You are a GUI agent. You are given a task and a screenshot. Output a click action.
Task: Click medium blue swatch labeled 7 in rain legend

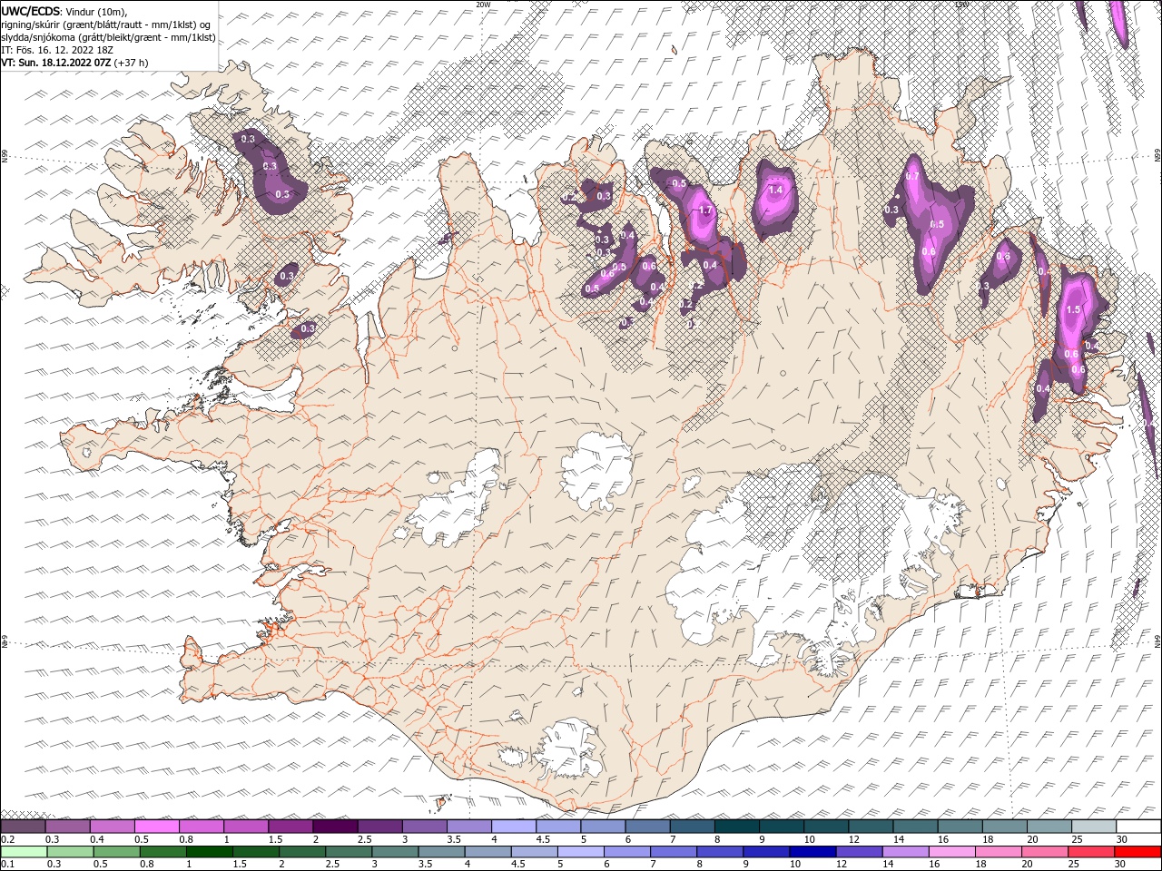tap(673, 852)
